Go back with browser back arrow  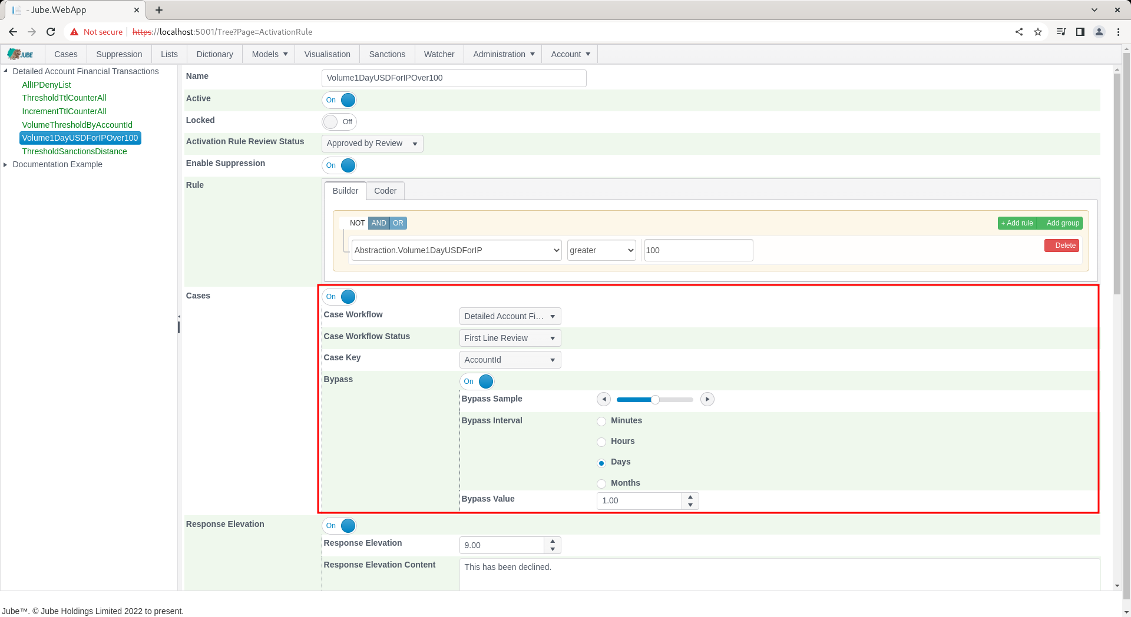13,32
